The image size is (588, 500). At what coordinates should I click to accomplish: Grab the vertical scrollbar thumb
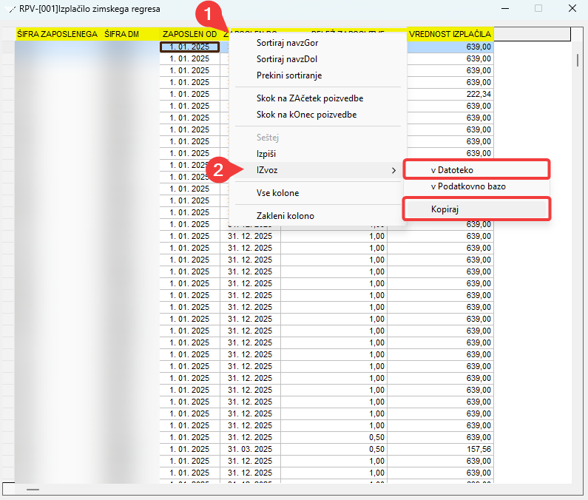point(578,61)
